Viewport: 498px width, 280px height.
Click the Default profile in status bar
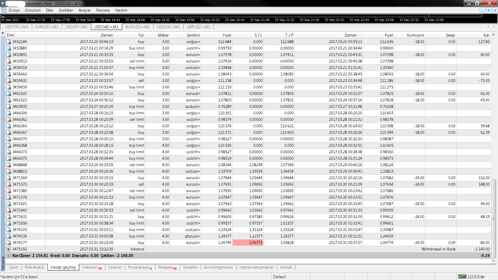pos(279,277)
